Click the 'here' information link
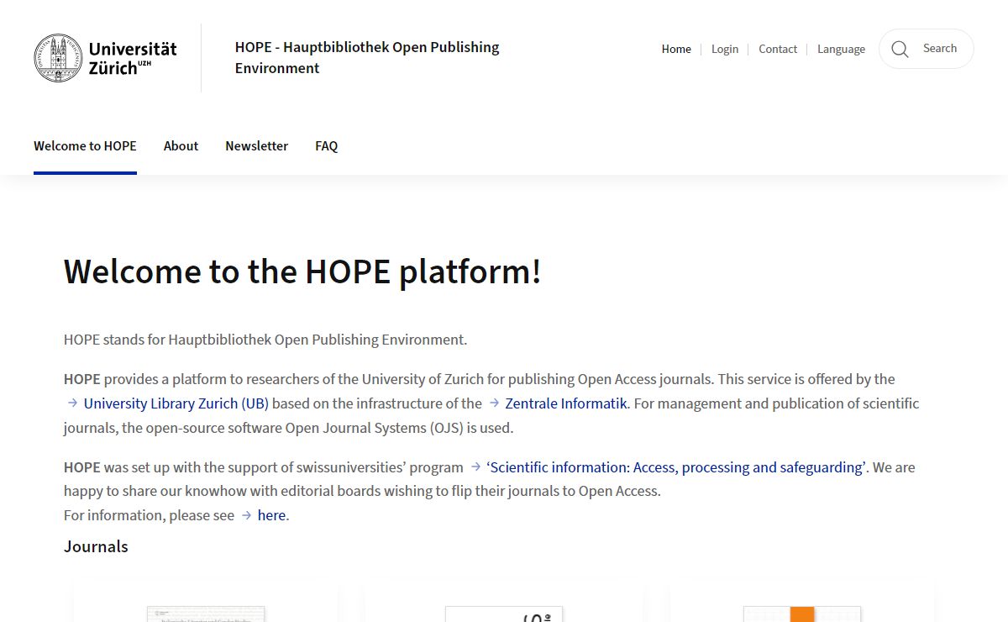This screenshot has width=1008, height=622. (264, 515)
